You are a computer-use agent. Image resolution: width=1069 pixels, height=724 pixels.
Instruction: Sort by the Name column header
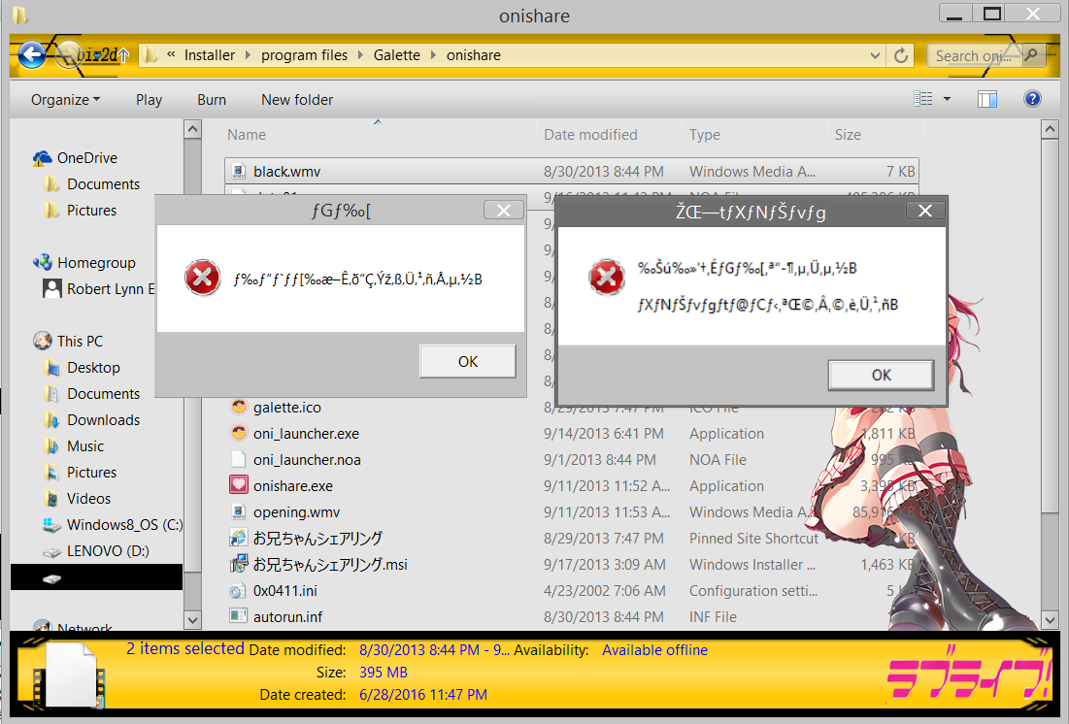pos(246,135)
